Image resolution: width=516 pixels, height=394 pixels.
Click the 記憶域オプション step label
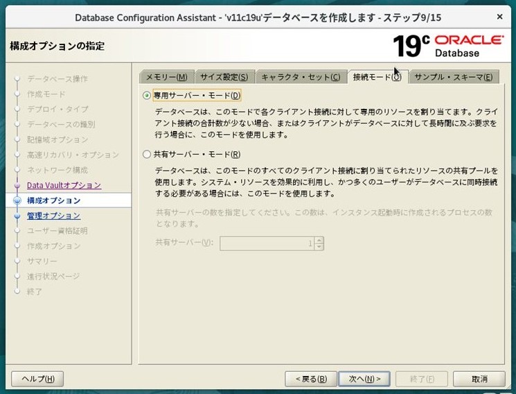tap(57, 139)
